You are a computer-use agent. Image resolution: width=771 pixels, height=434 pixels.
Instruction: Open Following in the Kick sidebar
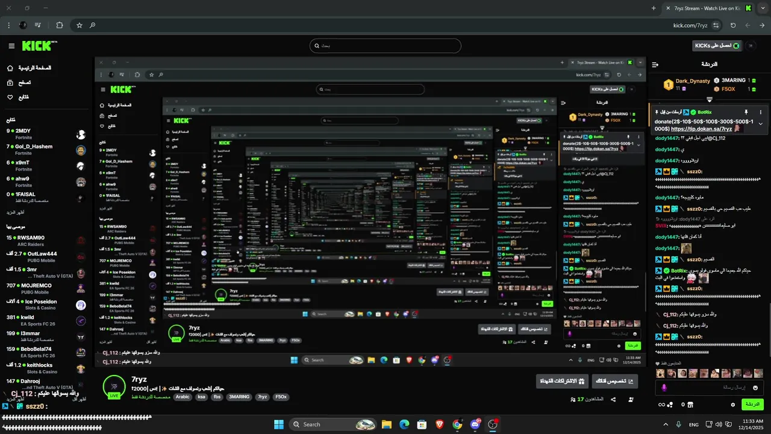18,97
